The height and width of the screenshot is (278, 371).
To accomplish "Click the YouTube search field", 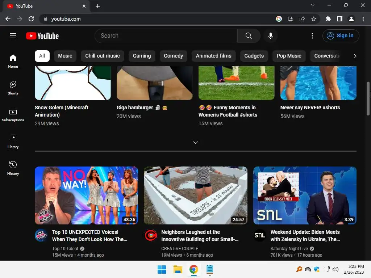I will point(166,36).
